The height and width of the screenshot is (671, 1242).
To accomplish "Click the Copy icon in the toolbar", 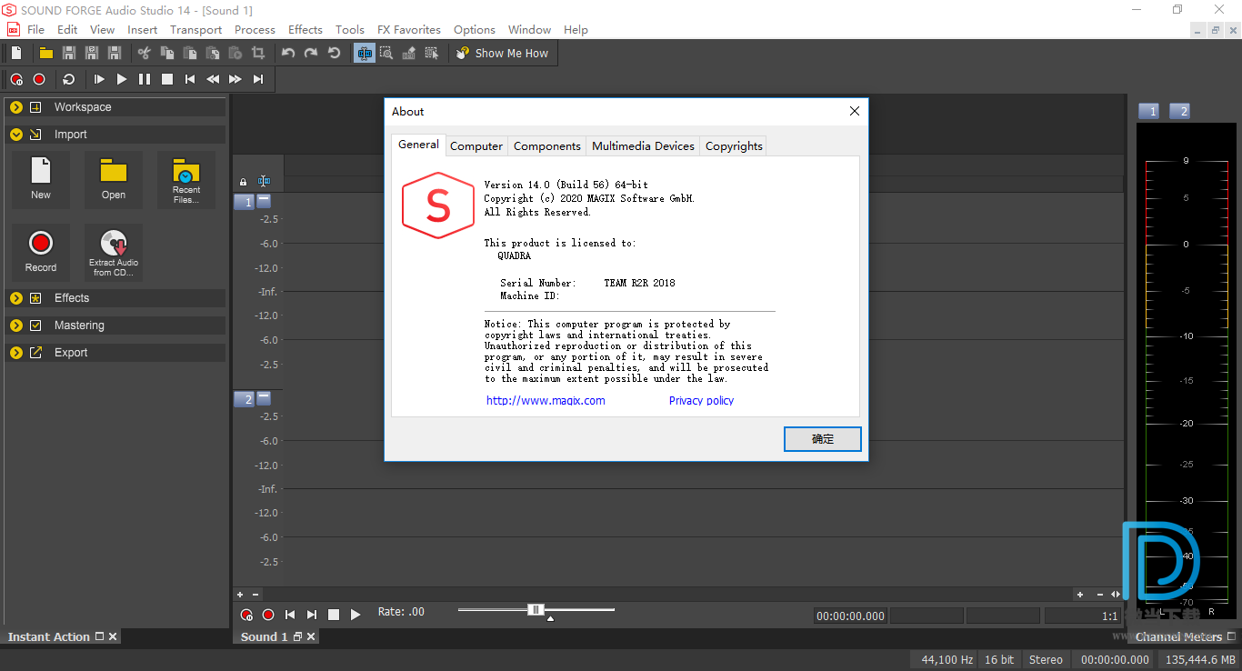I will (168, 53).
